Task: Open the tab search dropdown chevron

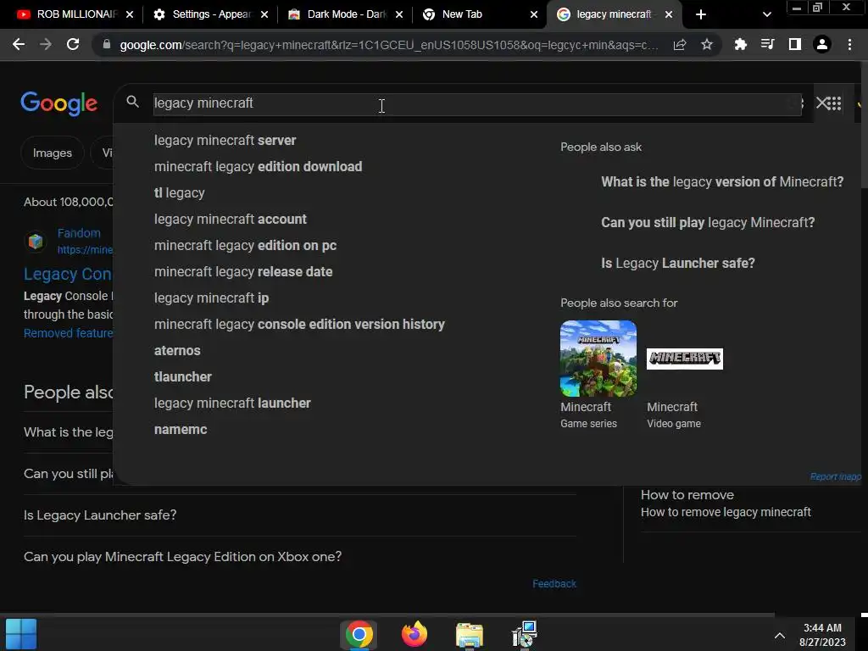Action: pos(766,14)
